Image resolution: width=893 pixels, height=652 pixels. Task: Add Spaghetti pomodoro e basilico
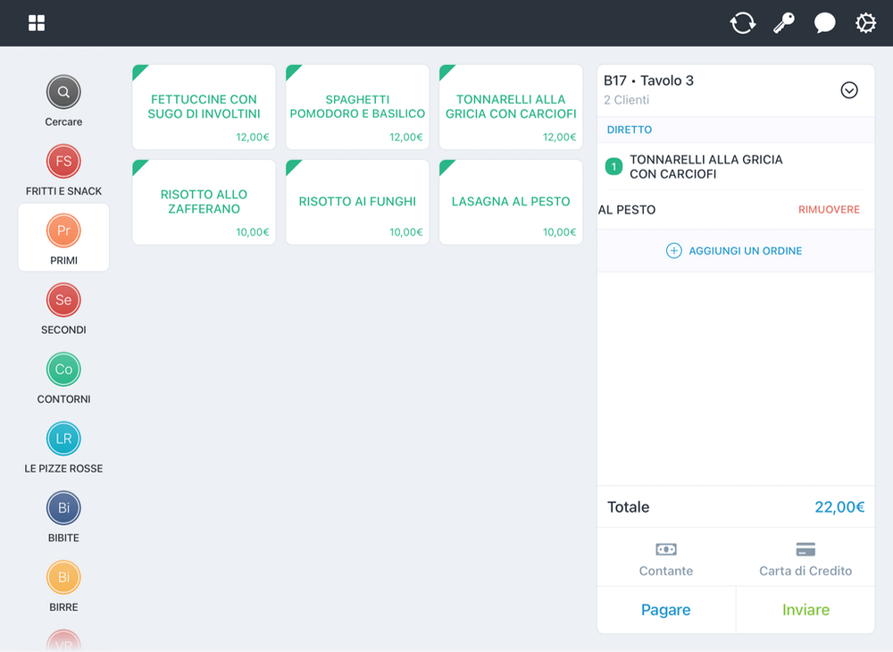[357, 107]
